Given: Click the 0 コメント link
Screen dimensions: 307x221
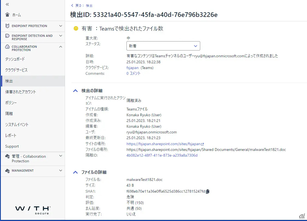Looking at the screenshot, I should coord(133,73).
